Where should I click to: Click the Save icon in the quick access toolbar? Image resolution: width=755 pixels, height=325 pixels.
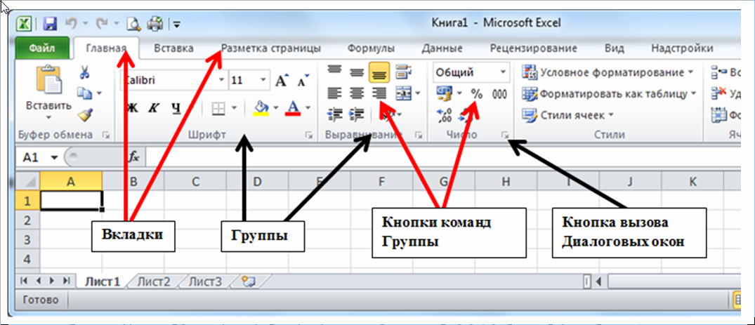(x=51, y=23)
